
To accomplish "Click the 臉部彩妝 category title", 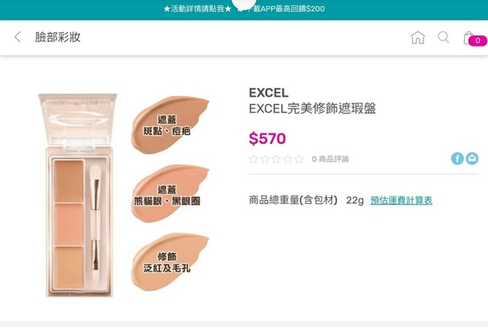I will click(58, 37).
